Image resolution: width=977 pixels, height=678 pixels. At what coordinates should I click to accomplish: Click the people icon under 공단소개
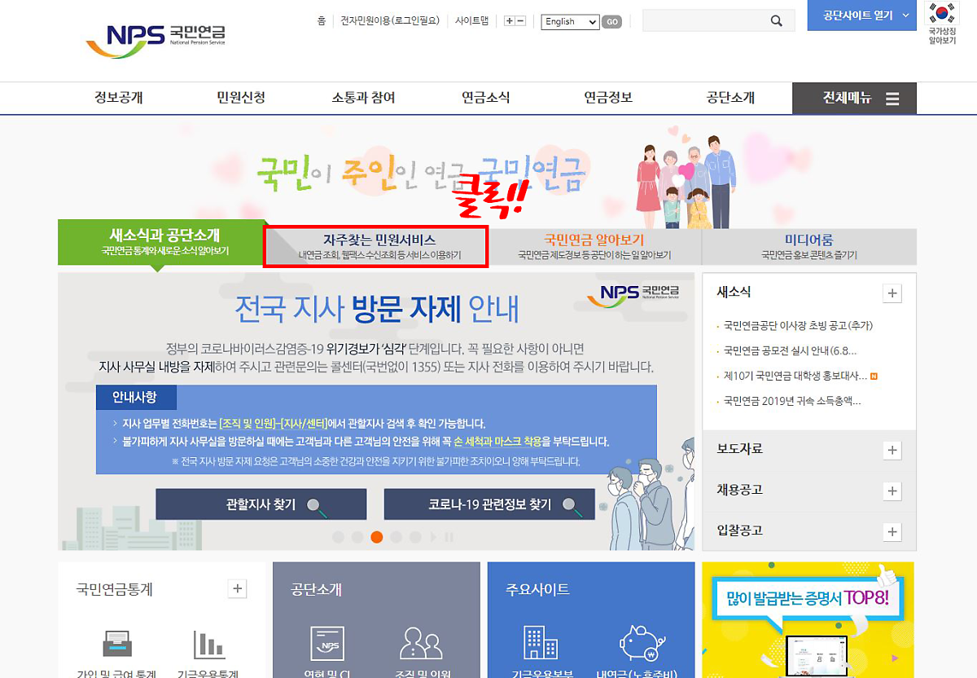point(421,644)
